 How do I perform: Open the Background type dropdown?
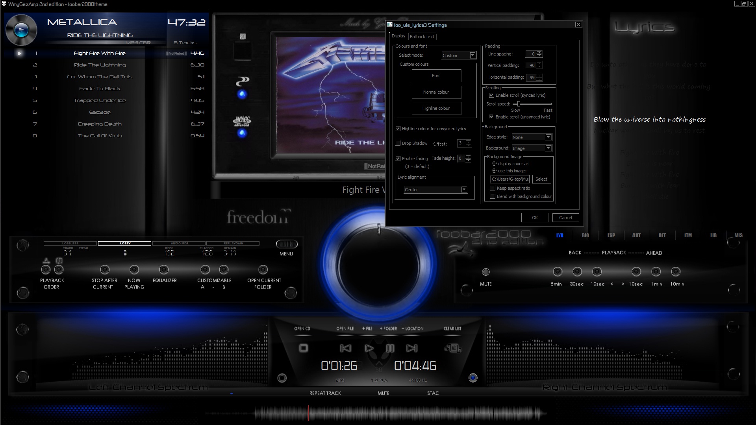pos(532,148)
